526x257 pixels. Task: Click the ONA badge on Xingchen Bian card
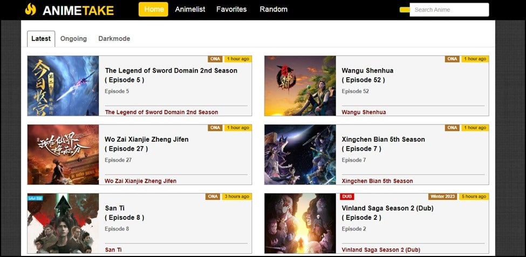pos(452,128)
